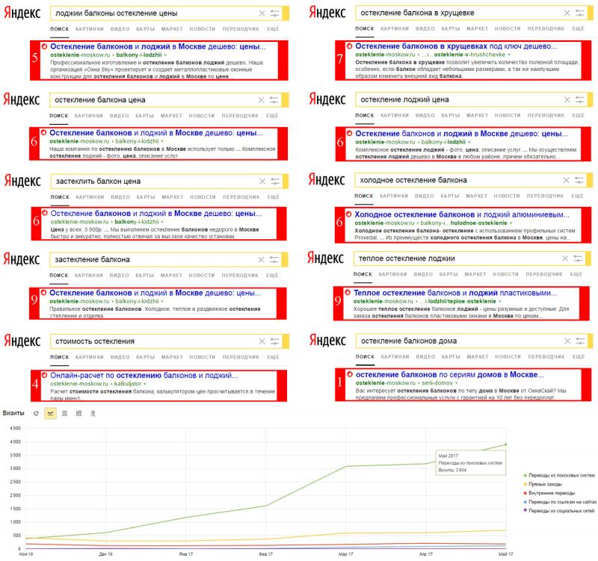Expand URL menu of the teploe-osteklenie result

(499, 302)
